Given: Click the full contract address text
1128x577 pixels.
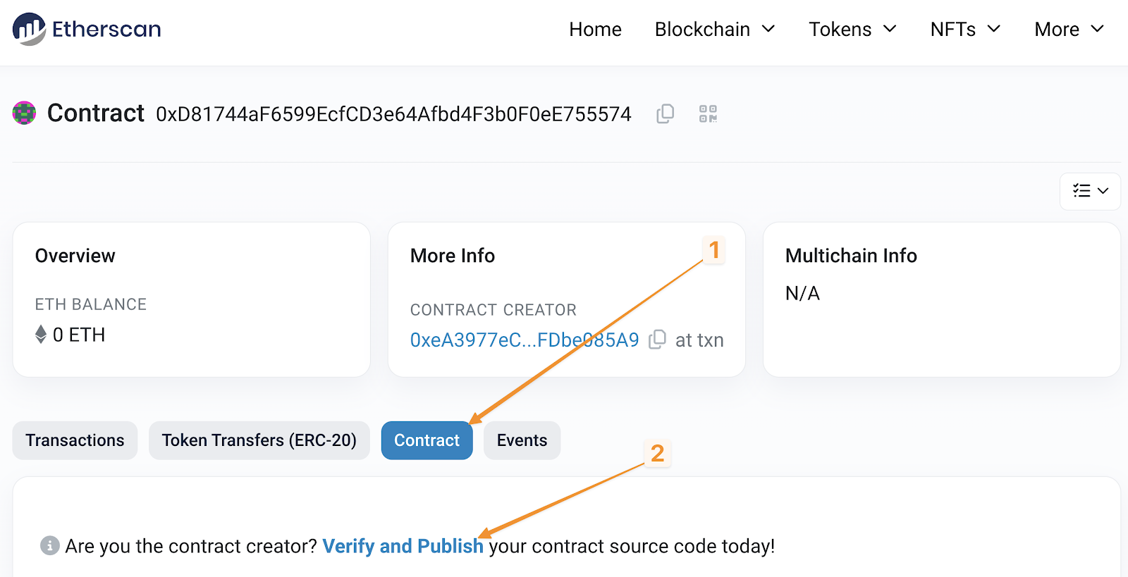Looking at the screenshot, I should (x=393, y=114).
